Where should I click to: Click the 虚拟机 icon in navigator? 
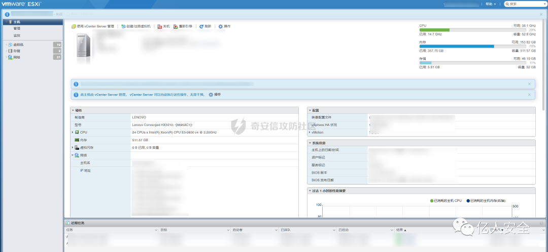tap(10, 45)
